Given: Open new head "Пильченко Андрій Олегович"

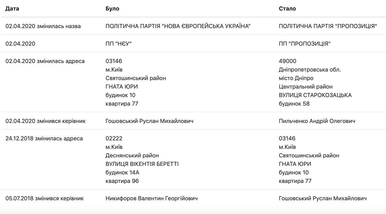Looking at the screenshot, I should click(317, 121).
